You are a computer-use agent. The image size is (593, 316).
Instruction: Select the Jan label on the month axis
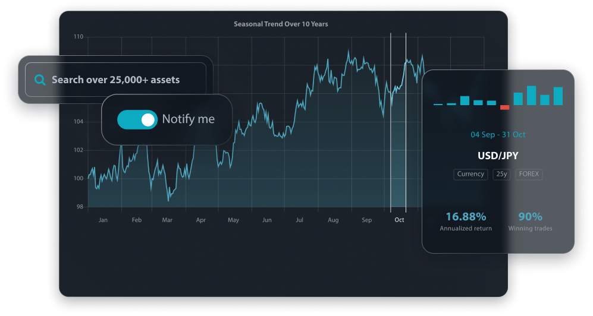pyautogui.click(x=103, y=220)
